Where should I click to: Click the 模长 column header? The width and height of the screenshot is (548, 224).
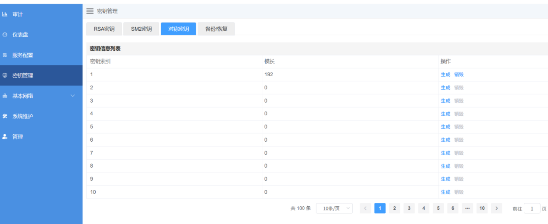coord(270,62)
